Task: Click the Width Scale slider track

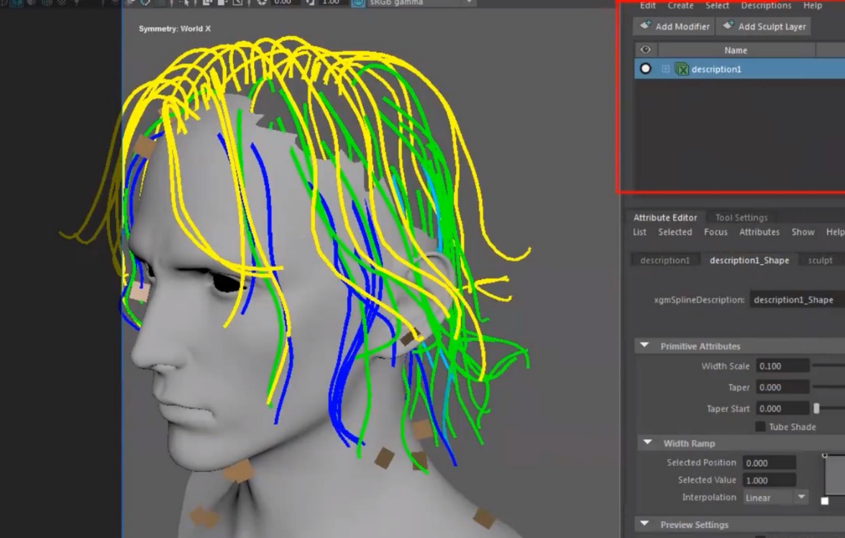Action: coord(829,365)
